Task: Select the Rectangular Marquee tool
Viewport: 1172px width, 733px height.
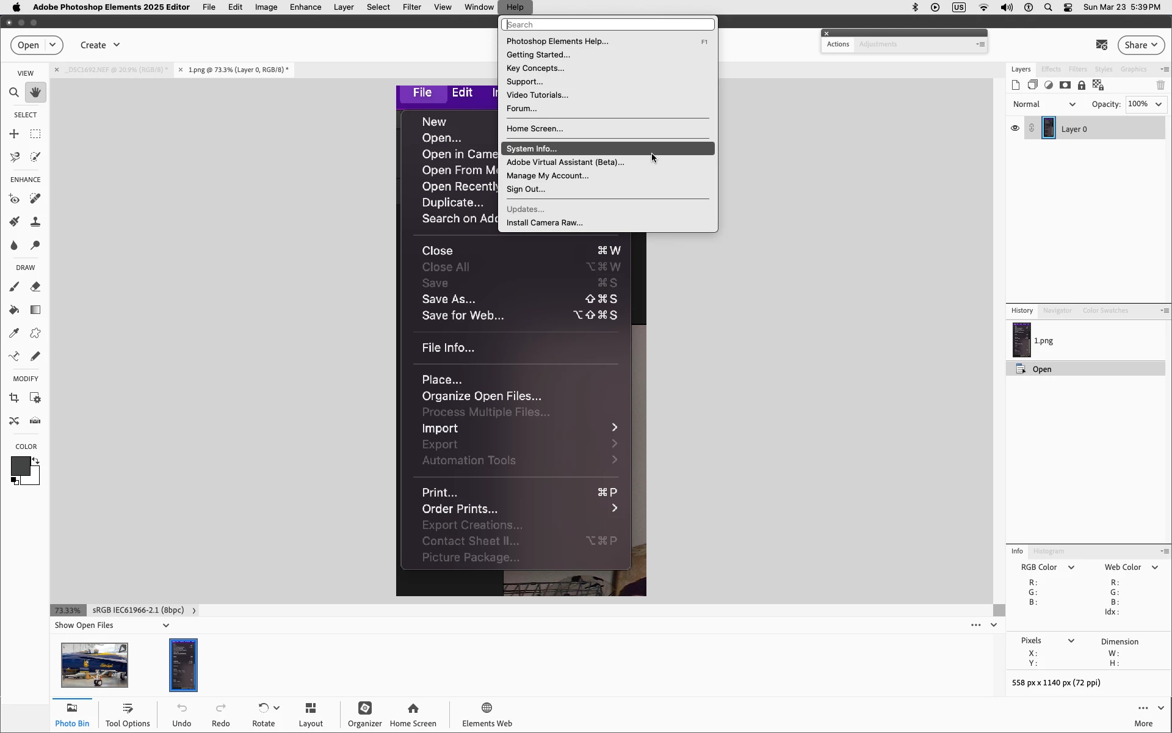Action: 35,134
